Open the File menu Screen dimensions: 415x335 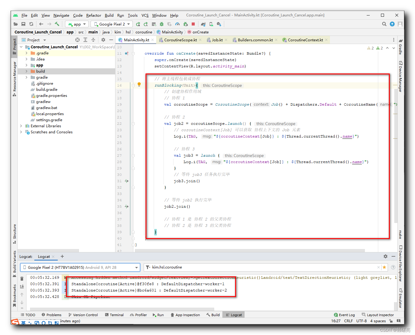24,15
